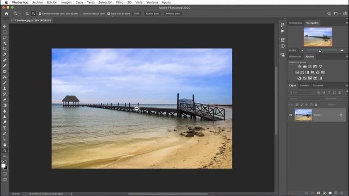
Task: Open the Ajustes panel options menu
Action: [x=347, y=57]
